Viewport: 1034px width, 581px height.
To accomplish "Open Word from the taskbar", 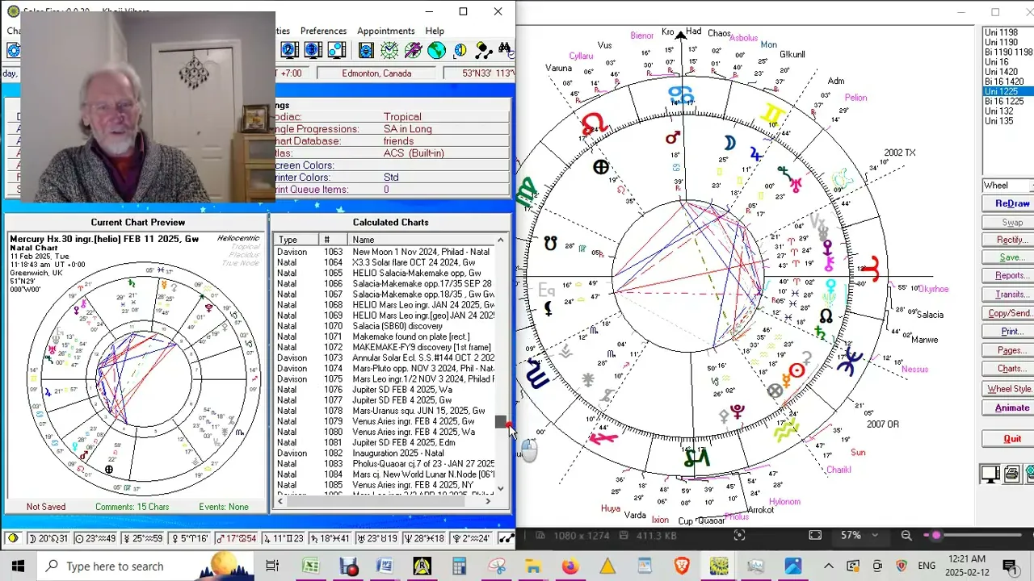I will (385, 566).
